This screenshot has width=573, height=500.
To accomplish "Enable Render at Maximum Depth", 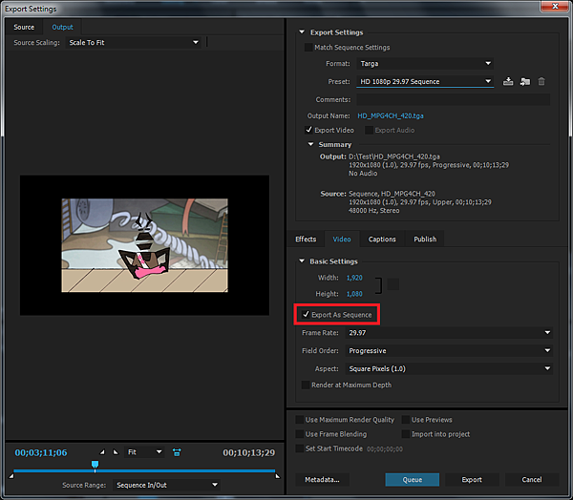I will click(x=306, y=385).
